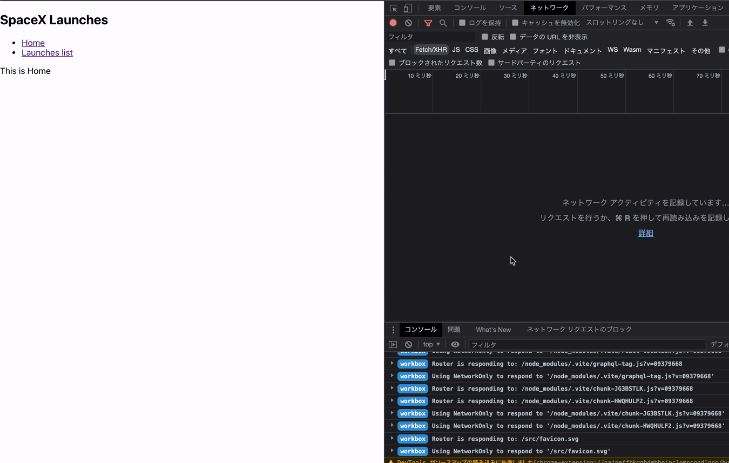Toggle the network filter funnel icon
729x463 pixels.
coord(428,23)
